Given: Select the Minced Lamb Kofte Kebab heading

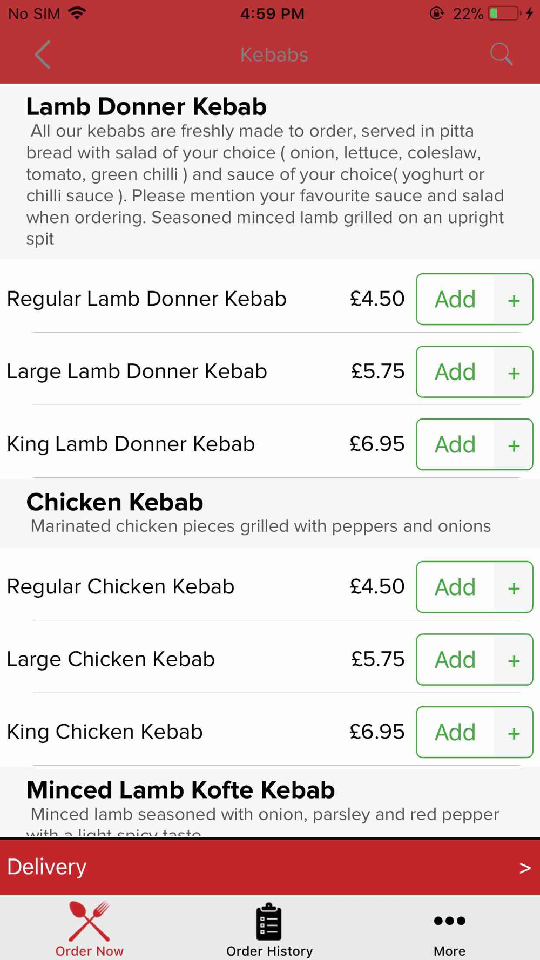Looking at the screenshot, I should [180, 790].
